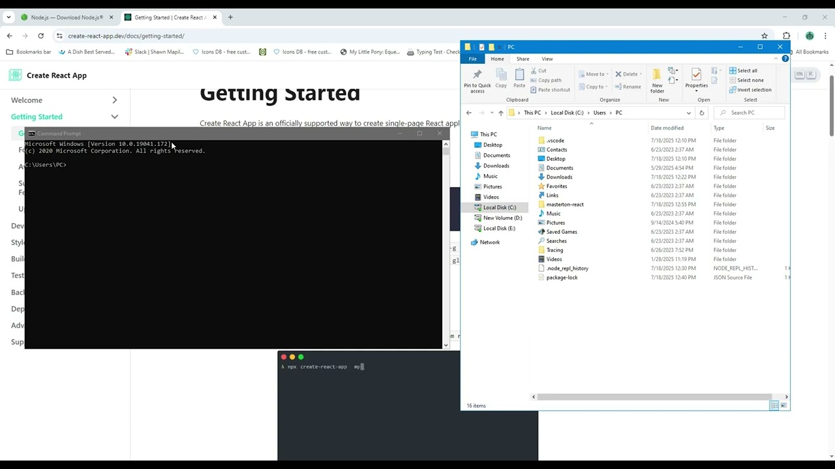The height and width of the screenshot is (469, 835).
Task: Open Typing Test bookmark
Action: point(433,52)
